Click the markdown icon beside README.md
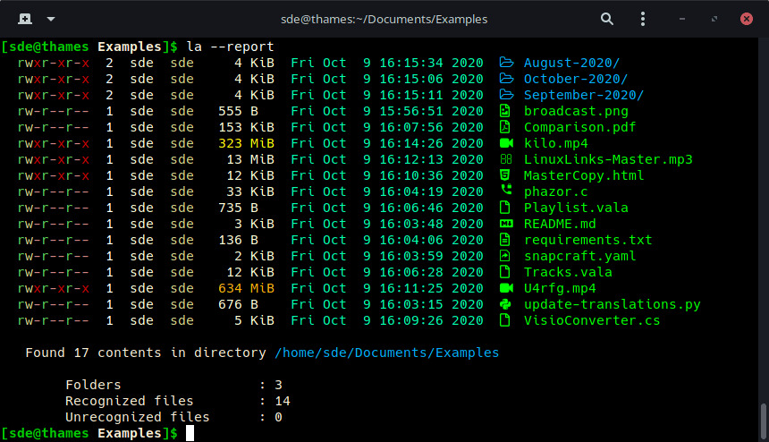 [x=505, y=224]
